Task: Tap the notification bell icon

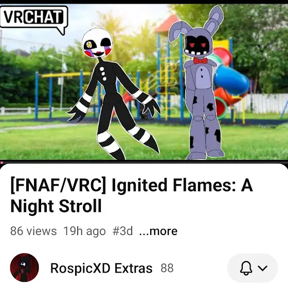Action: point(246,268)
